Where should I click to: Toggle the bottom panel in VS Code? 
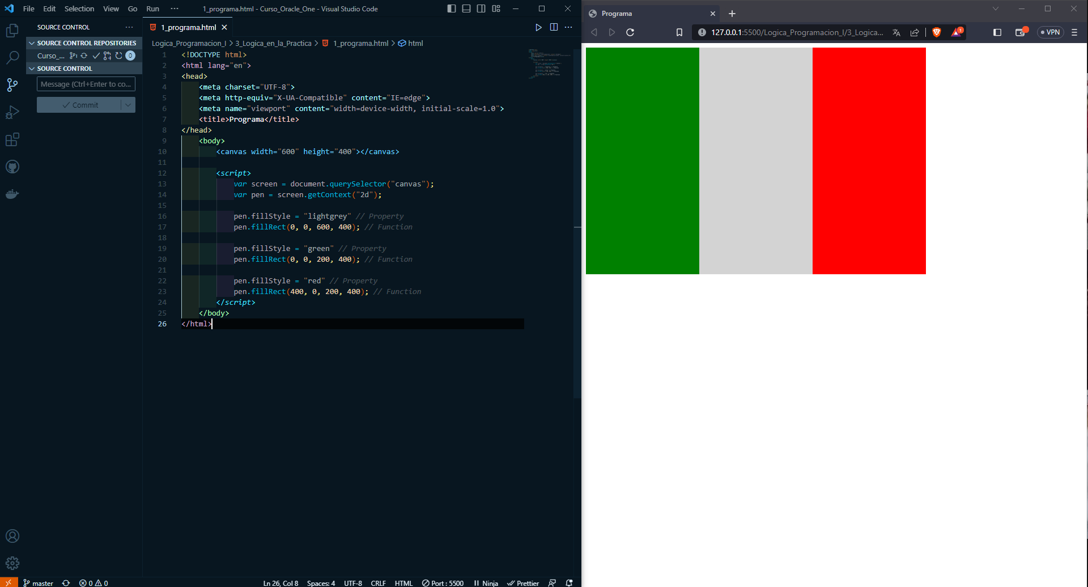pos(466,8)
